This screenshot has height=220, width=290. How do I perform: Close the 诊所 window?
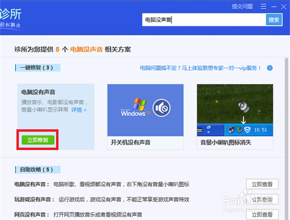click(284, 7)
